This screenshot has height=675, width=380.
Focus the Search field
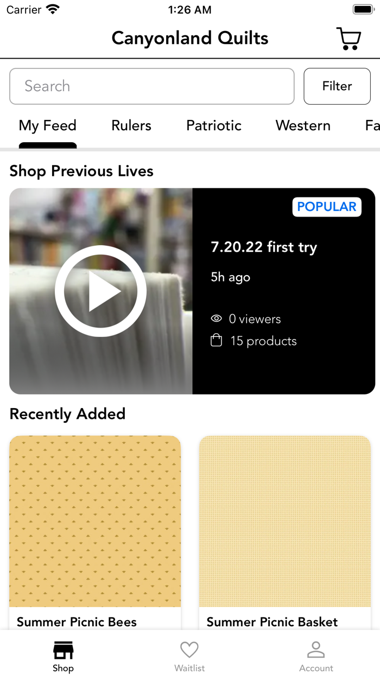(152, 86)
